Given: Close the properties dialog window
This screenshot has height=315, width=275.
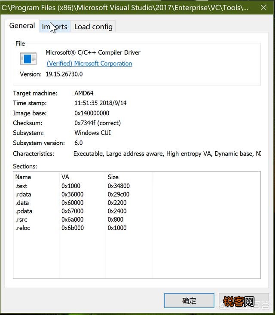Looking at the screenshot, I should point(263,8).
